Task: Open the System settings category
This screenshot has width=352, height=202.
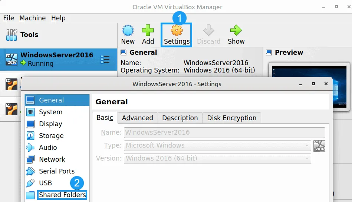Action: tap(57, 112)
